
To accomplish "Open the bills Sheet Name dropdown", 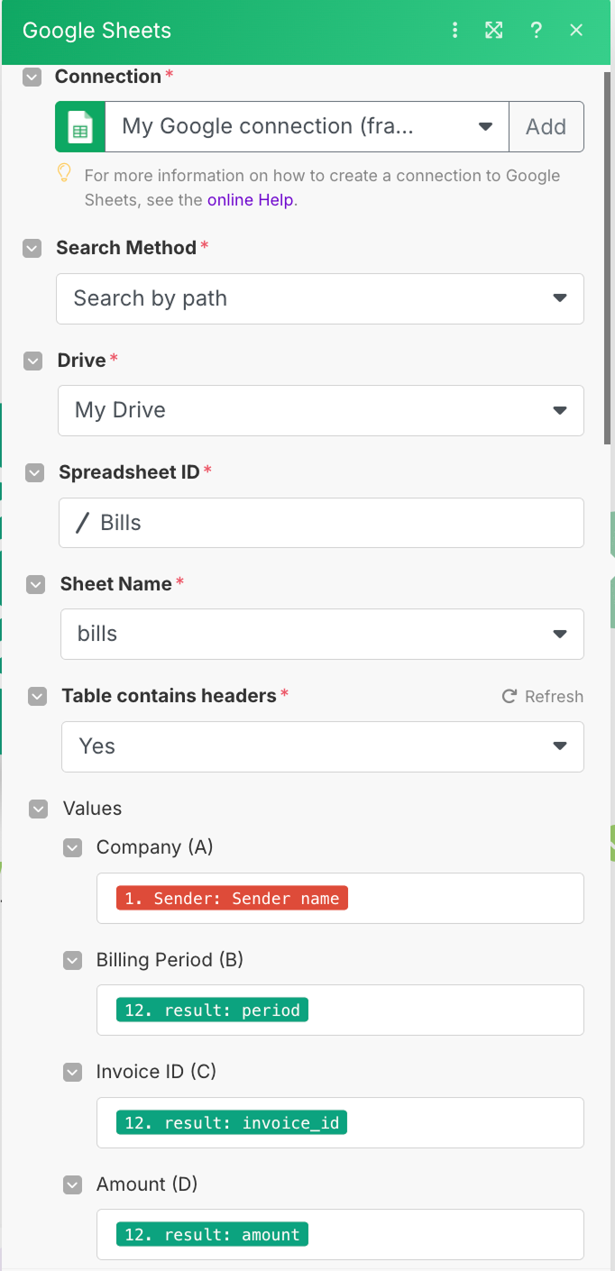I will click(x=322, y=634).
